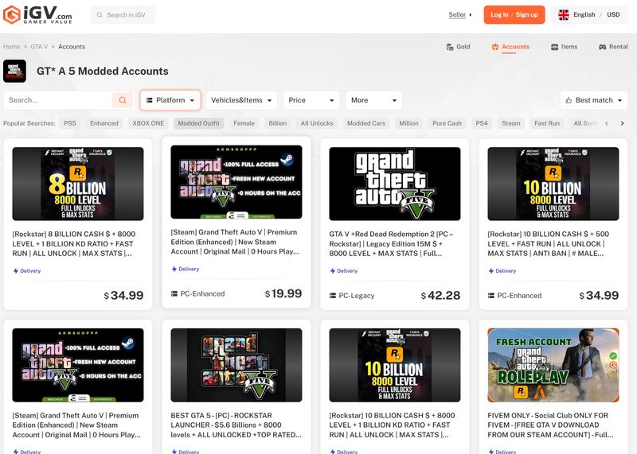Click the thumbs-up icon in Best match sorter
The width and height of the screenshot is (637, 454).
pyautogui.click(x=569, y=100)
